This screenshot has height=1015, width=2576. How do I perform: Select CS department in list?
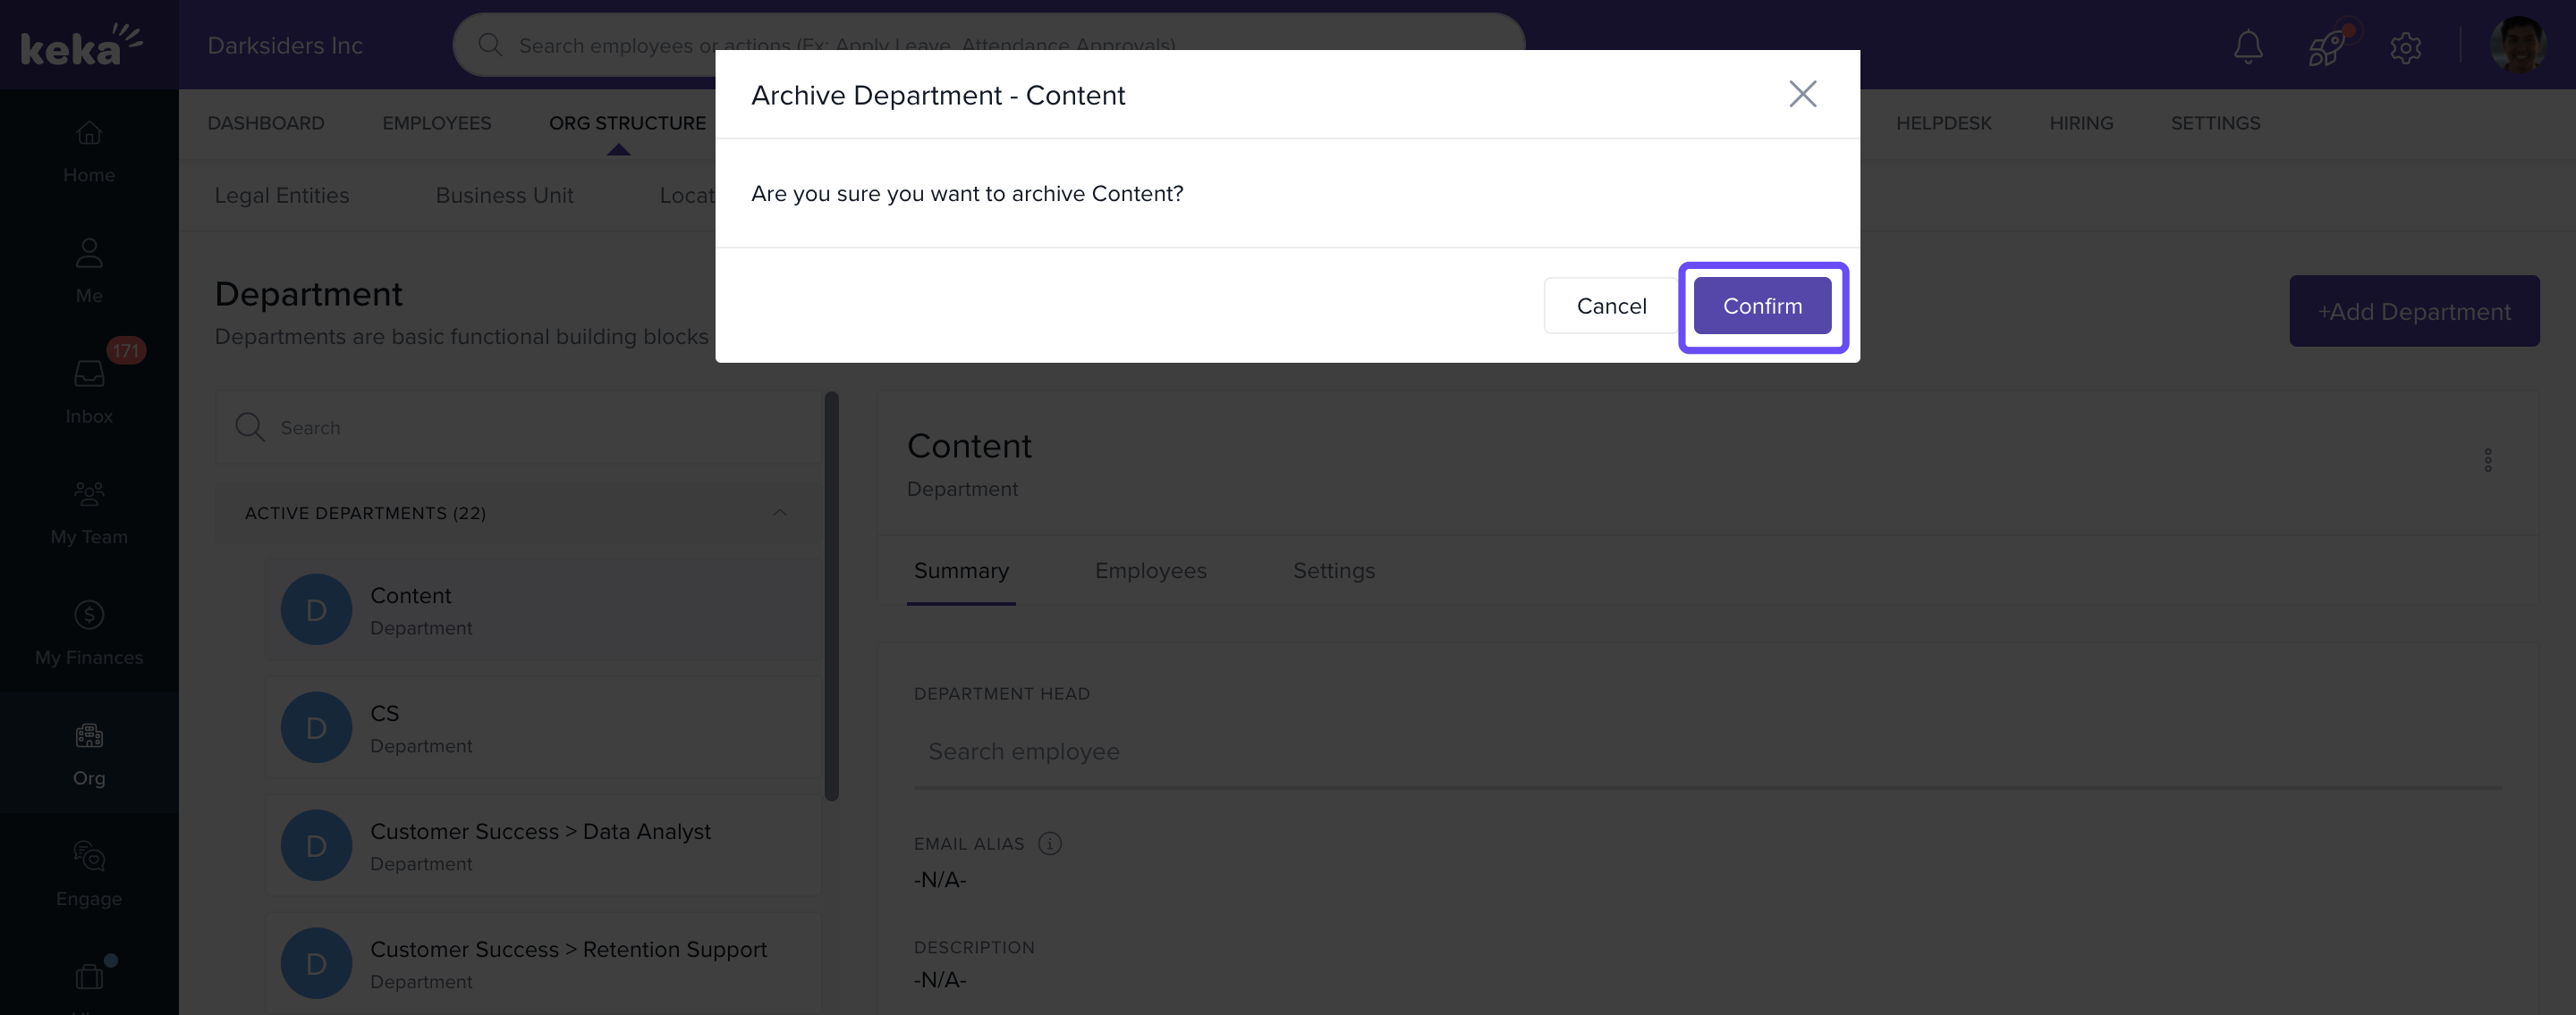point(545,727)
